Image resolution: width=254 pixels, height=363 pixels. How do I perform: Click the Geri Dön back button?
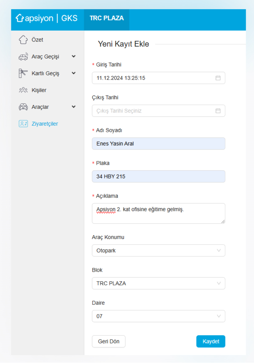[x=109, y=341]
